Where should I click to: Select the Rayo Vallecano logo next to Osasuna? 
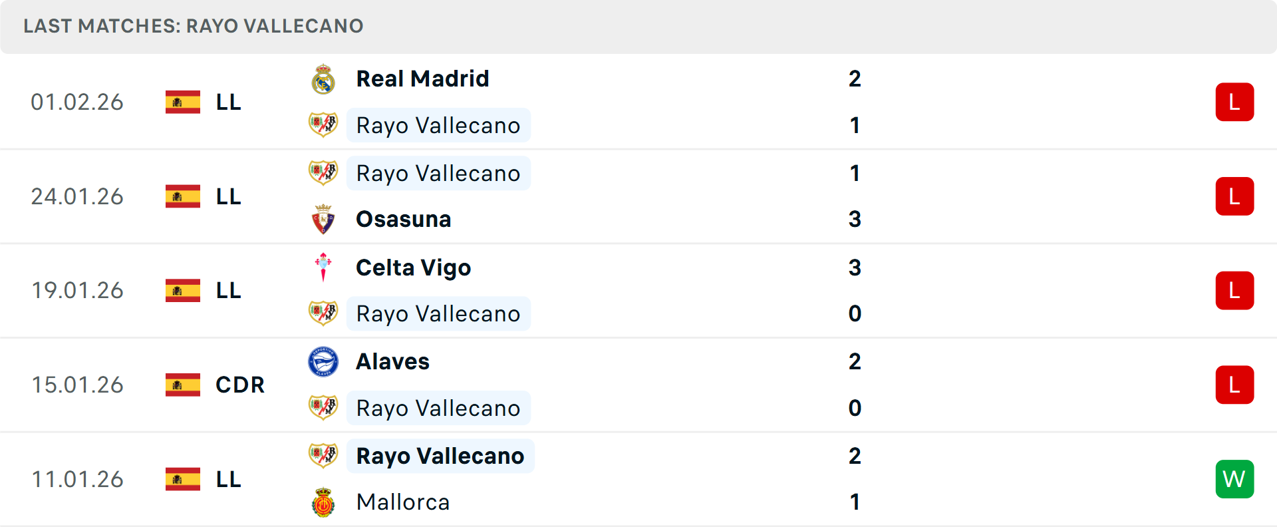pyautogui.click(x=323, y=173)
